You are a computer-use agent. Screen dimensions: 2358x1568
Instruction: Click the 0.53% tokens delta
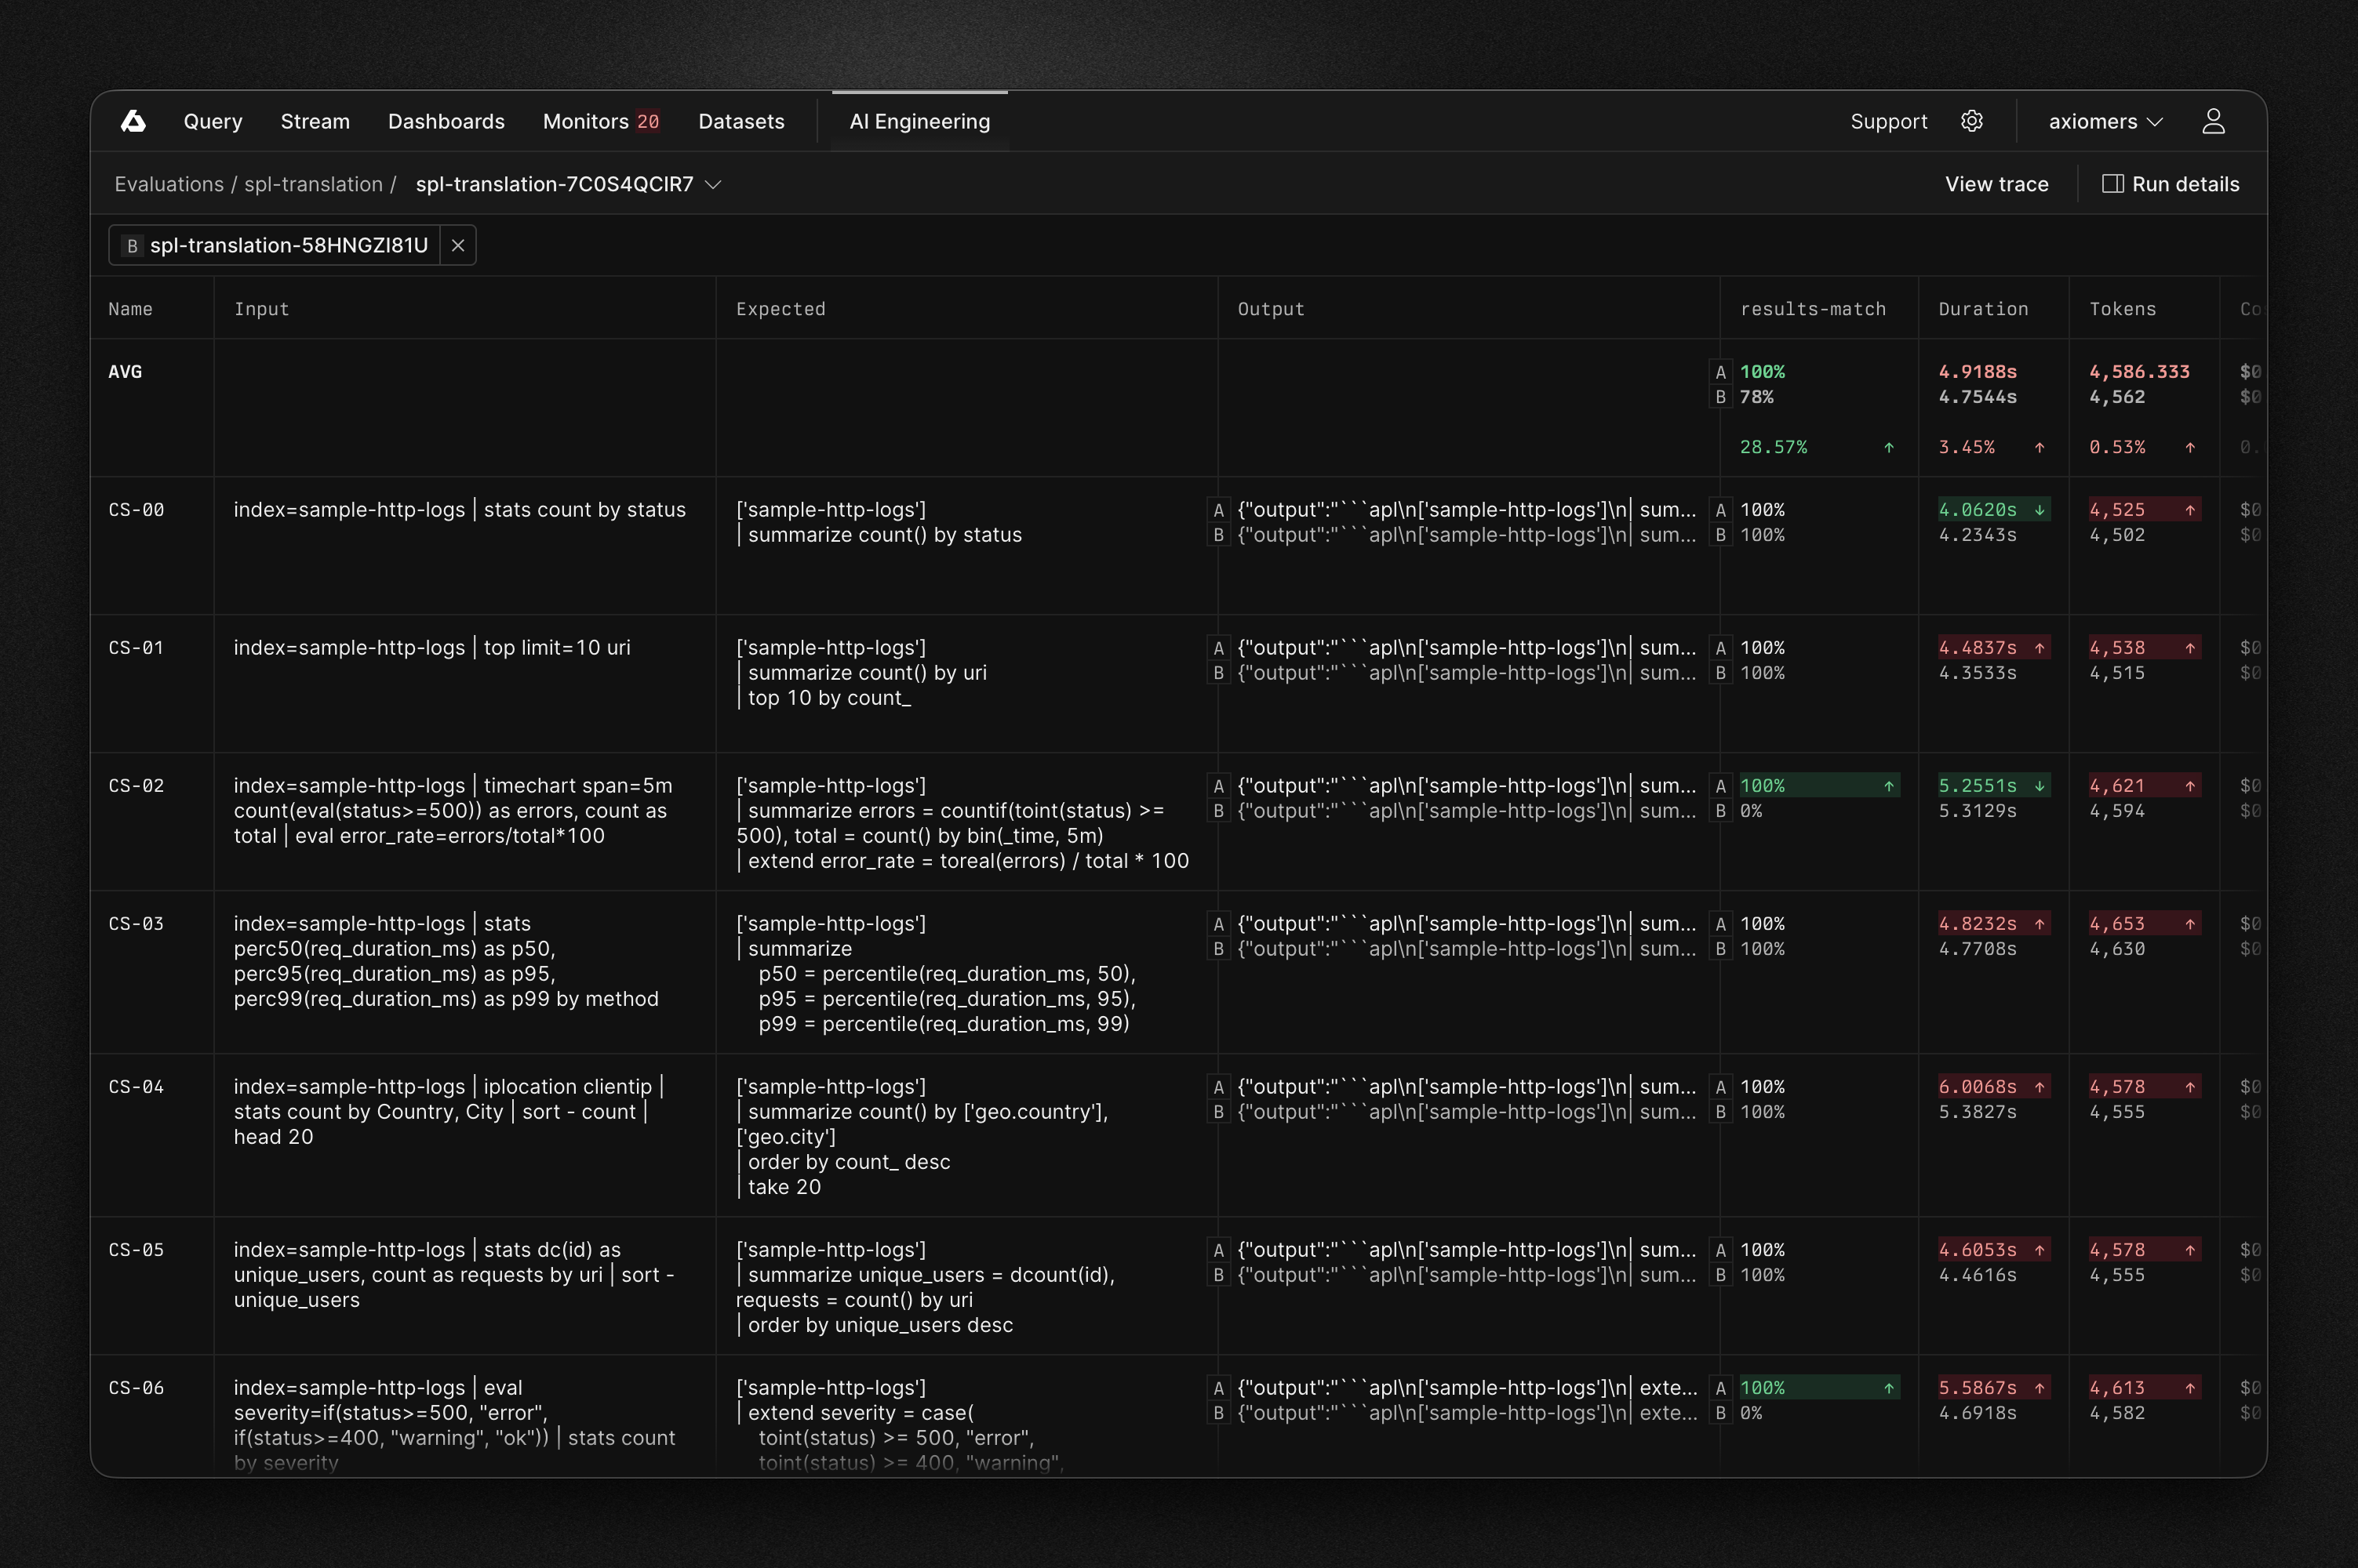coord(2117,447)
